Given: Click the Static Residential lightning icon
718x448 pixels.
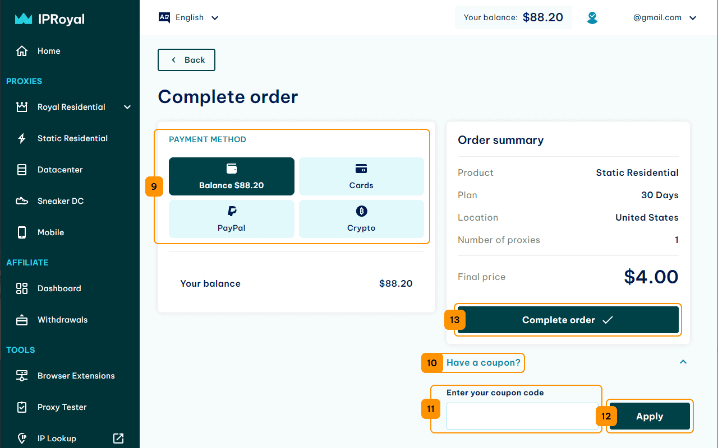Looking at the screenshot, I should coord(22,138).
